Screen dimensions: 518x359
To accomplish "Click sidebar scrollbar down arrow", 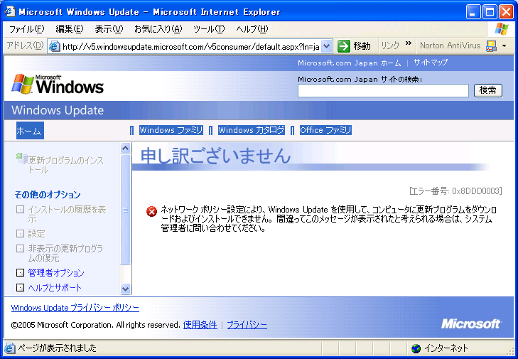I will (125, 289).
